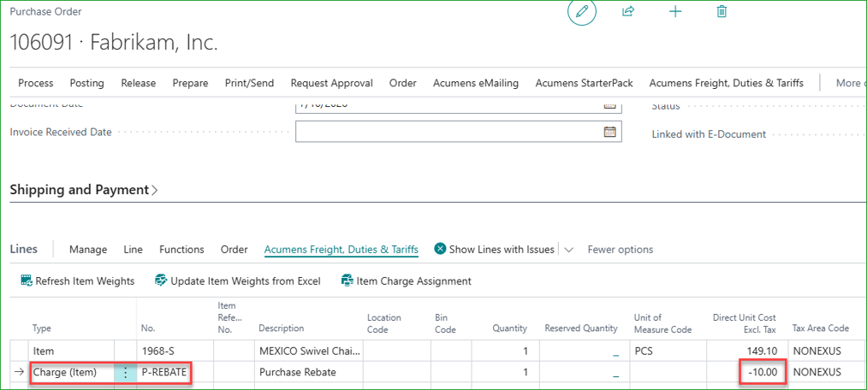
Task: Open the three-dot menu on Charge (Item) row
Action: 126,372
